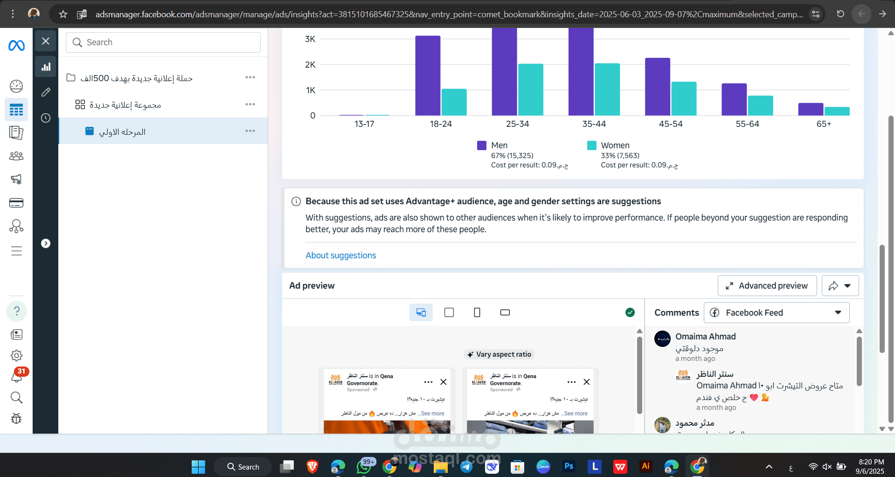Screen dimensions: 895x477
Task: Open the About suggestions link
Action: (x=341, y=256)
